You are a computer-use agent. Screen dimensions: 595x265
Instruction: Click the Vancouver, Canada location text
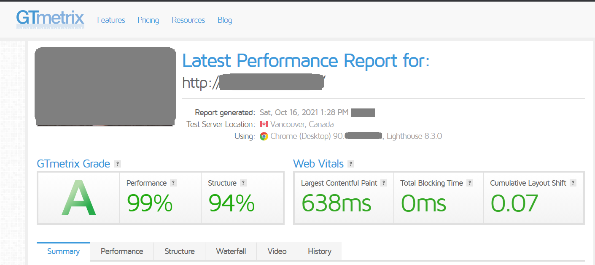[x=302, y=124]
